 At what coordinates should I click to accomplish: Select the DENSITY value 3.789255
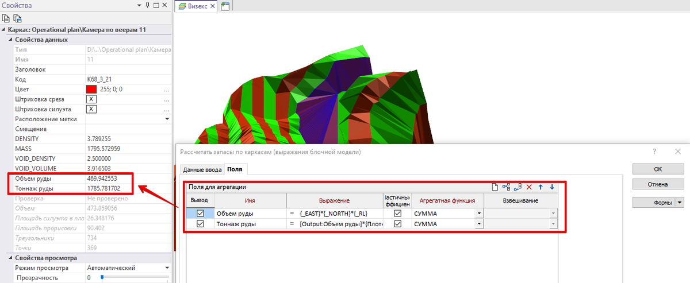(99, 139)
